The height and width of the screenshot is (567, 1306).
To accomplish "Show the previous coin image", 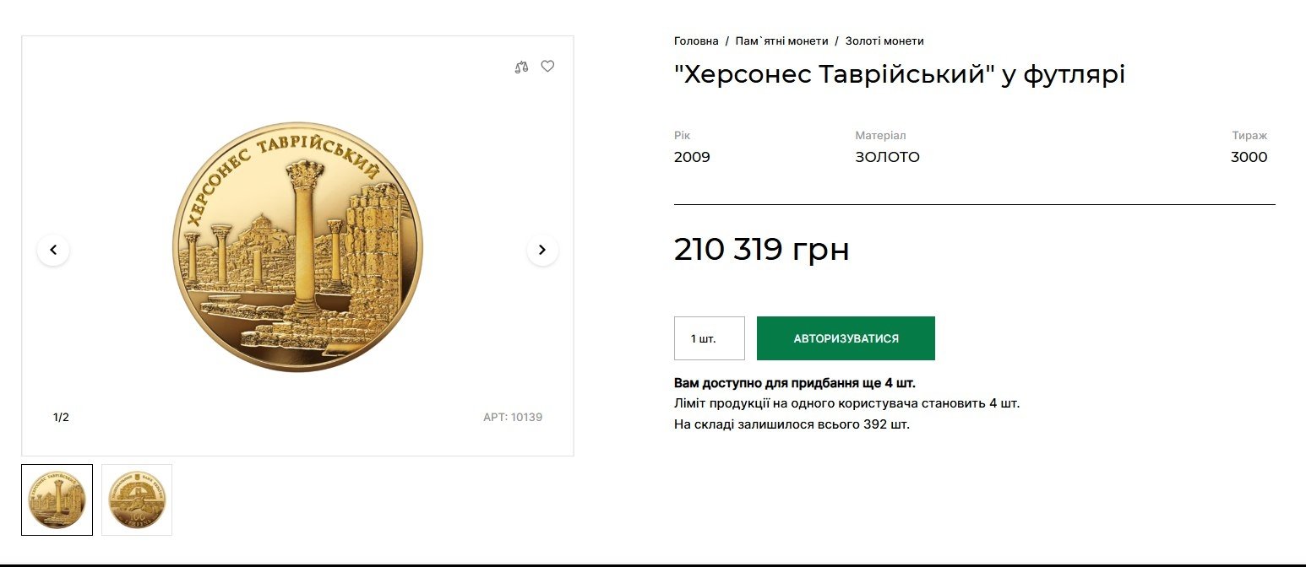I will (x=53, y=250).
